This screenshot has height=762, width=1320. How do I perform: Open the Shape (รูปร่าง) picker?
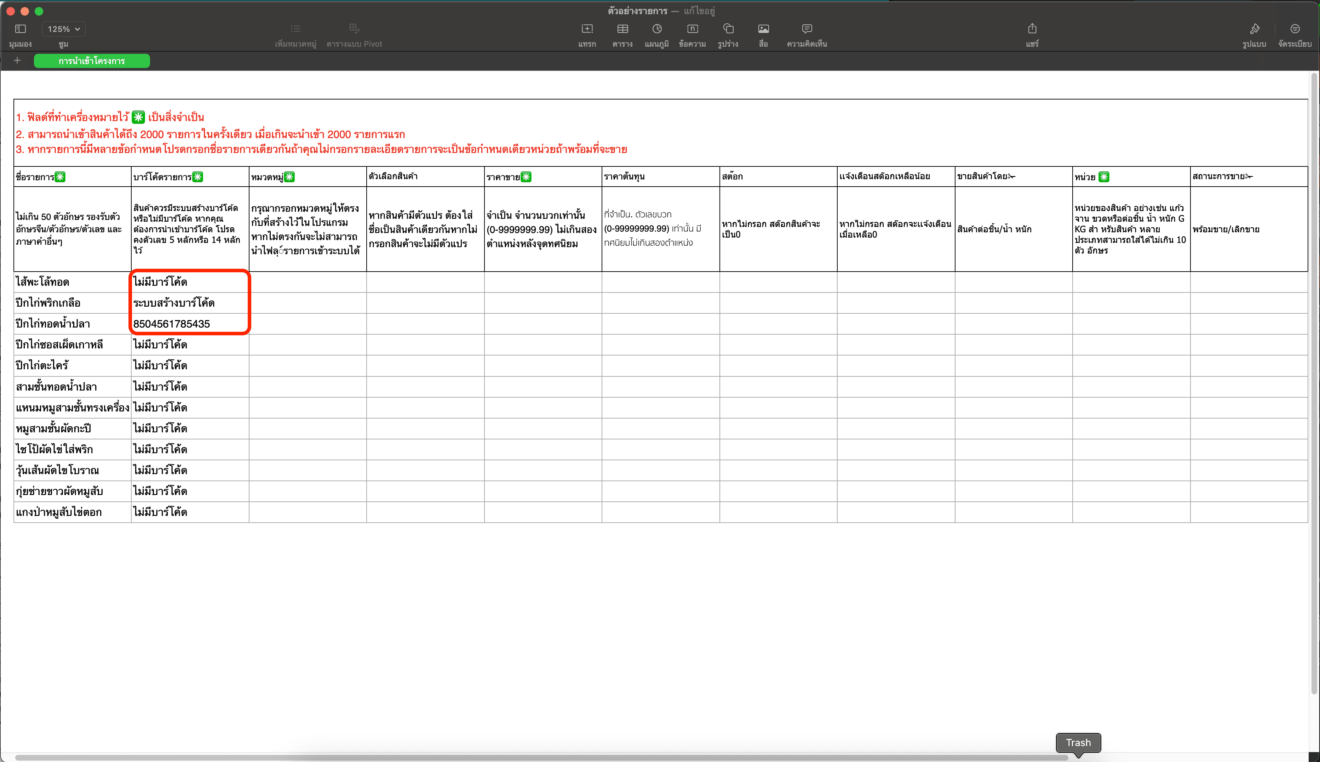728,29
